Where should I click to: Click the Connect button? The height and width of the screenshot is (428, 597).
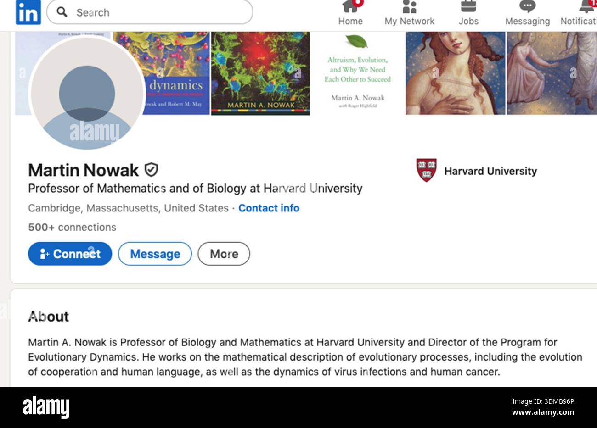point(70,254)
